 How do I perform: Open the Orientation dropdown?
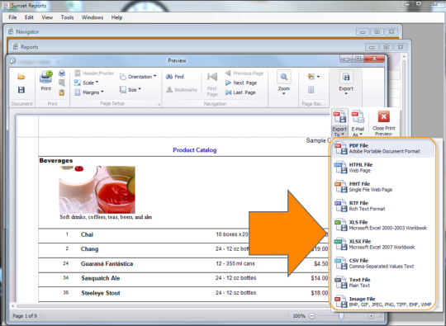click(138, 77)
